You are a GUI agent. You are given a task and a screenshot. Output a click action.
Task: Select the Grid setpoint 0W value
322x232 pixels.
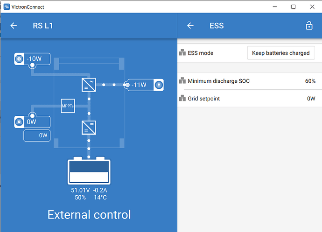tap(311, 99)
